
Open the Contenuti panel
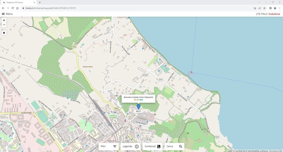[x=152, y=146]
